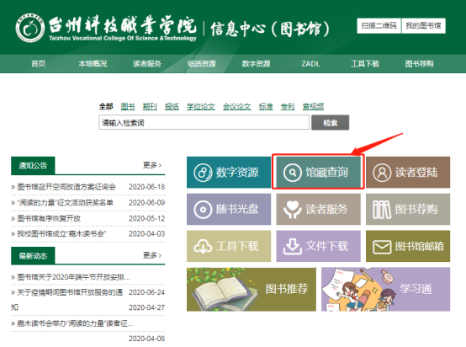This screenshot has height=347, width=466.
Task: Focus the 请输入检索词 search field
Action: coord(204,123)
